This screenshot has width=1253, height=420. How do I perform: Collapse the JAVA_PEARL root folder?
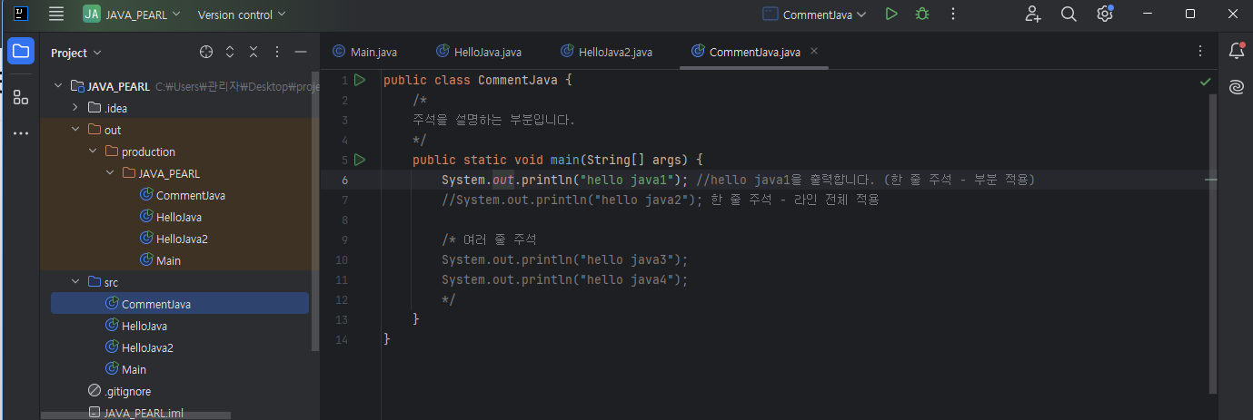pyautogui.click(x=58, y=86)
